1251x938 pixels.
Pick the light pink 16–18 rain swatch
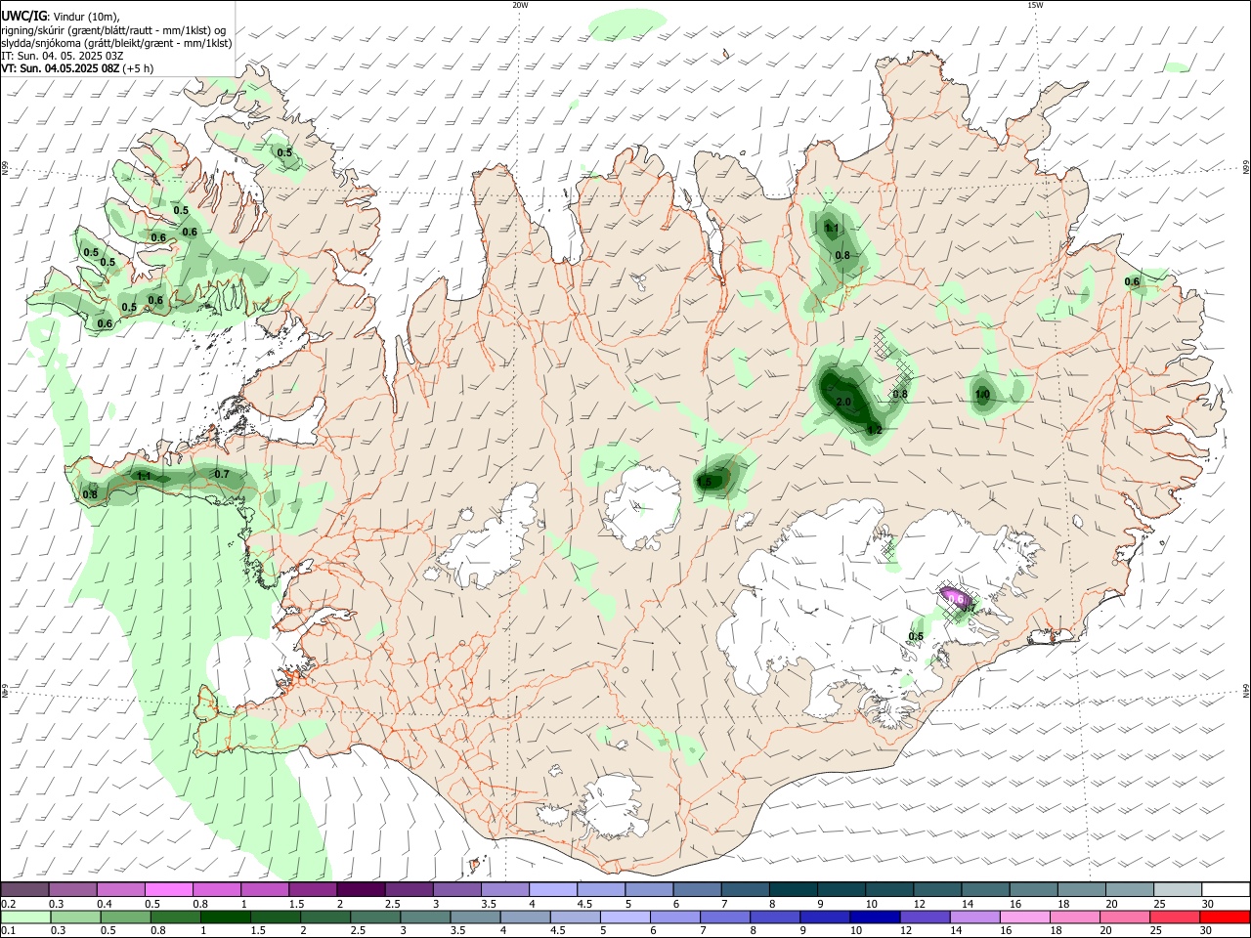coord(1025,917)
